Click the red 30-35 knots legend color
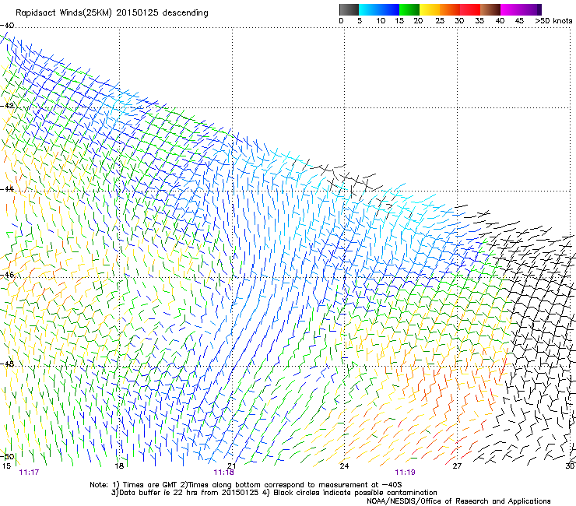The width and height of the screenshot is (576, 506). click(470, 9)
